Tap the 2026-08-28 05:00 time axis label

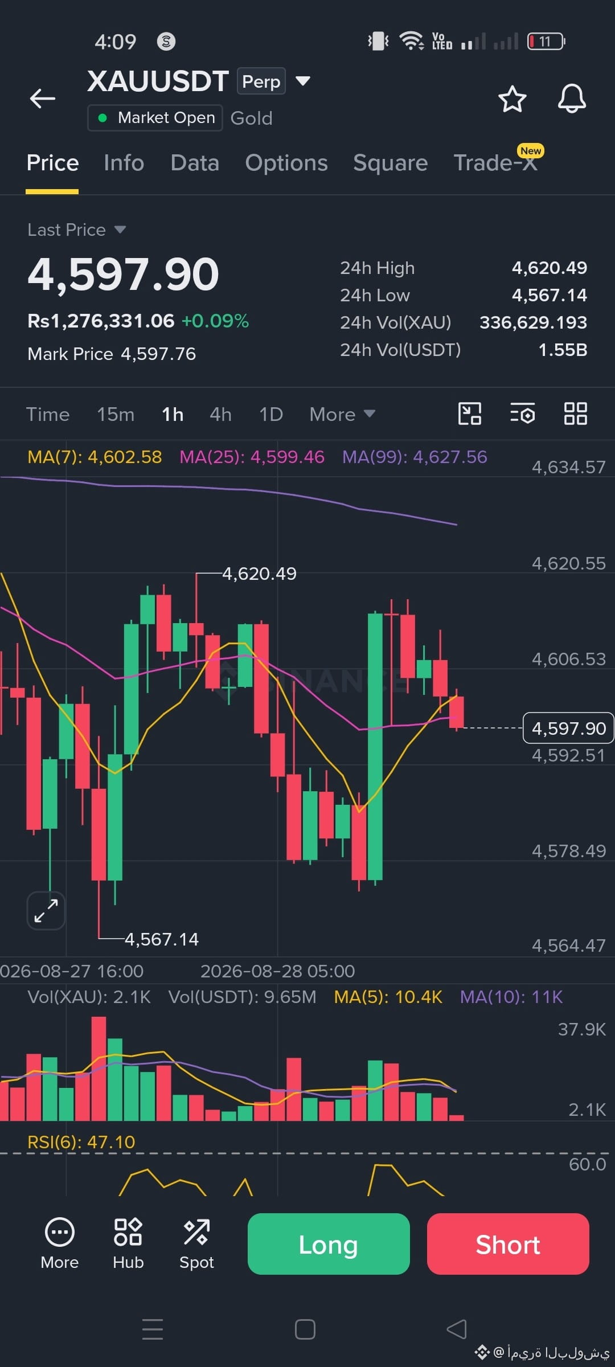[x=277, y=971]
